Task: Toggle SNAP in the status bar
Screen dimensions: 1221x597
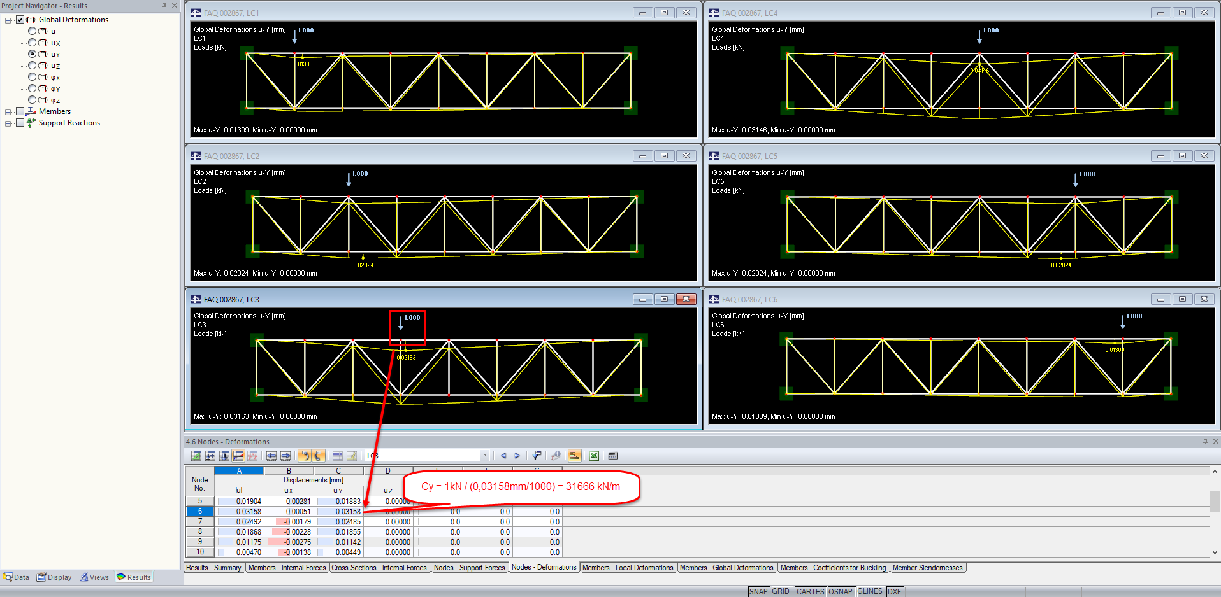Action: (x=758, y=591)
